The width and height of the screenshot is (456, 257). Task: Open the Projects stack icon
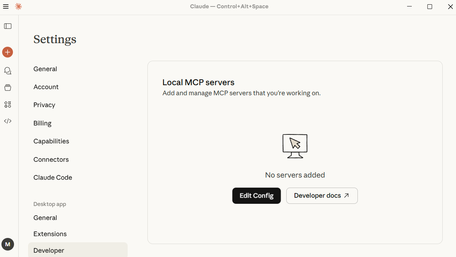pyautogui.click(x=8, y=88)
